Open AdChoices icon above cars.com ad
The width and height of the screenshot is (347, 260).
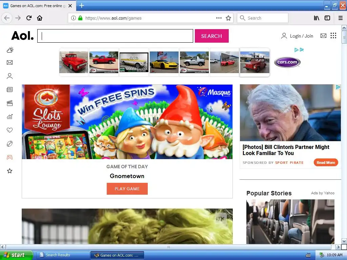tap(297, 50)
